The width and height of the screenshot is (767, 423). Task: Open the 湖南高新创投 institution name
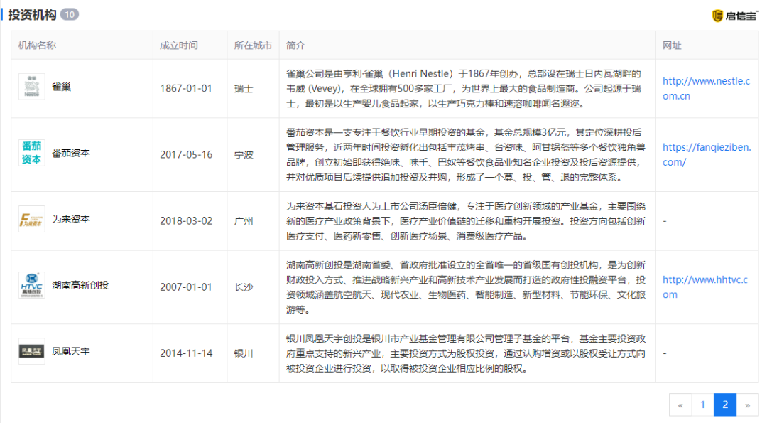pos(80,285)
